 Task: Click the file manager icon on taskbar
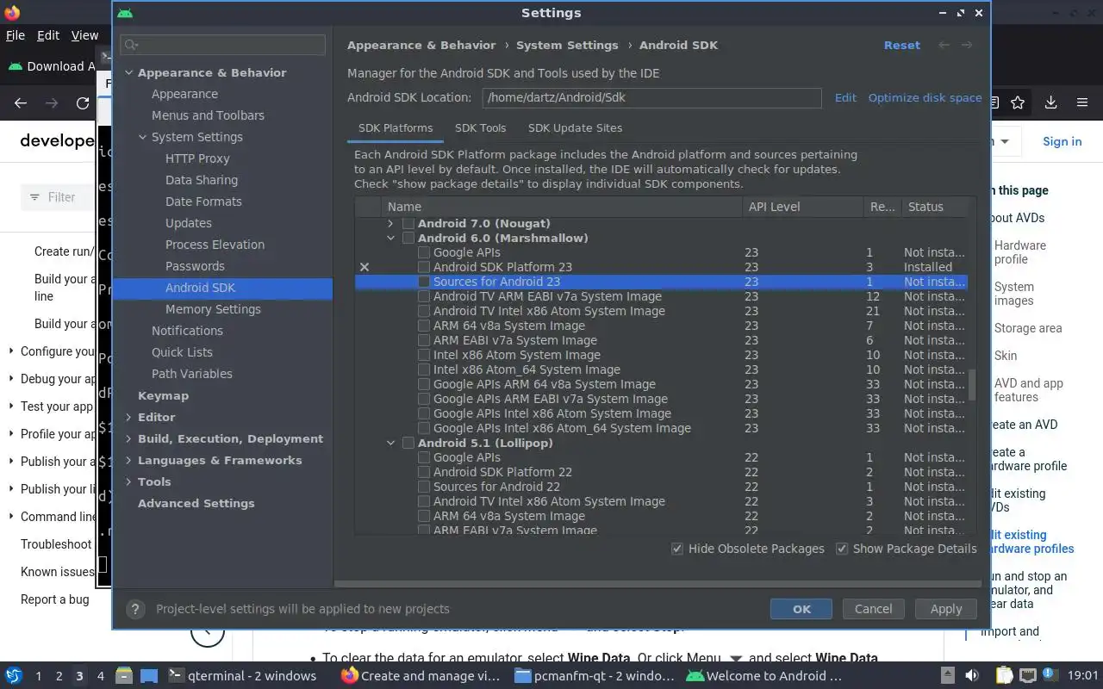(123, 676)
